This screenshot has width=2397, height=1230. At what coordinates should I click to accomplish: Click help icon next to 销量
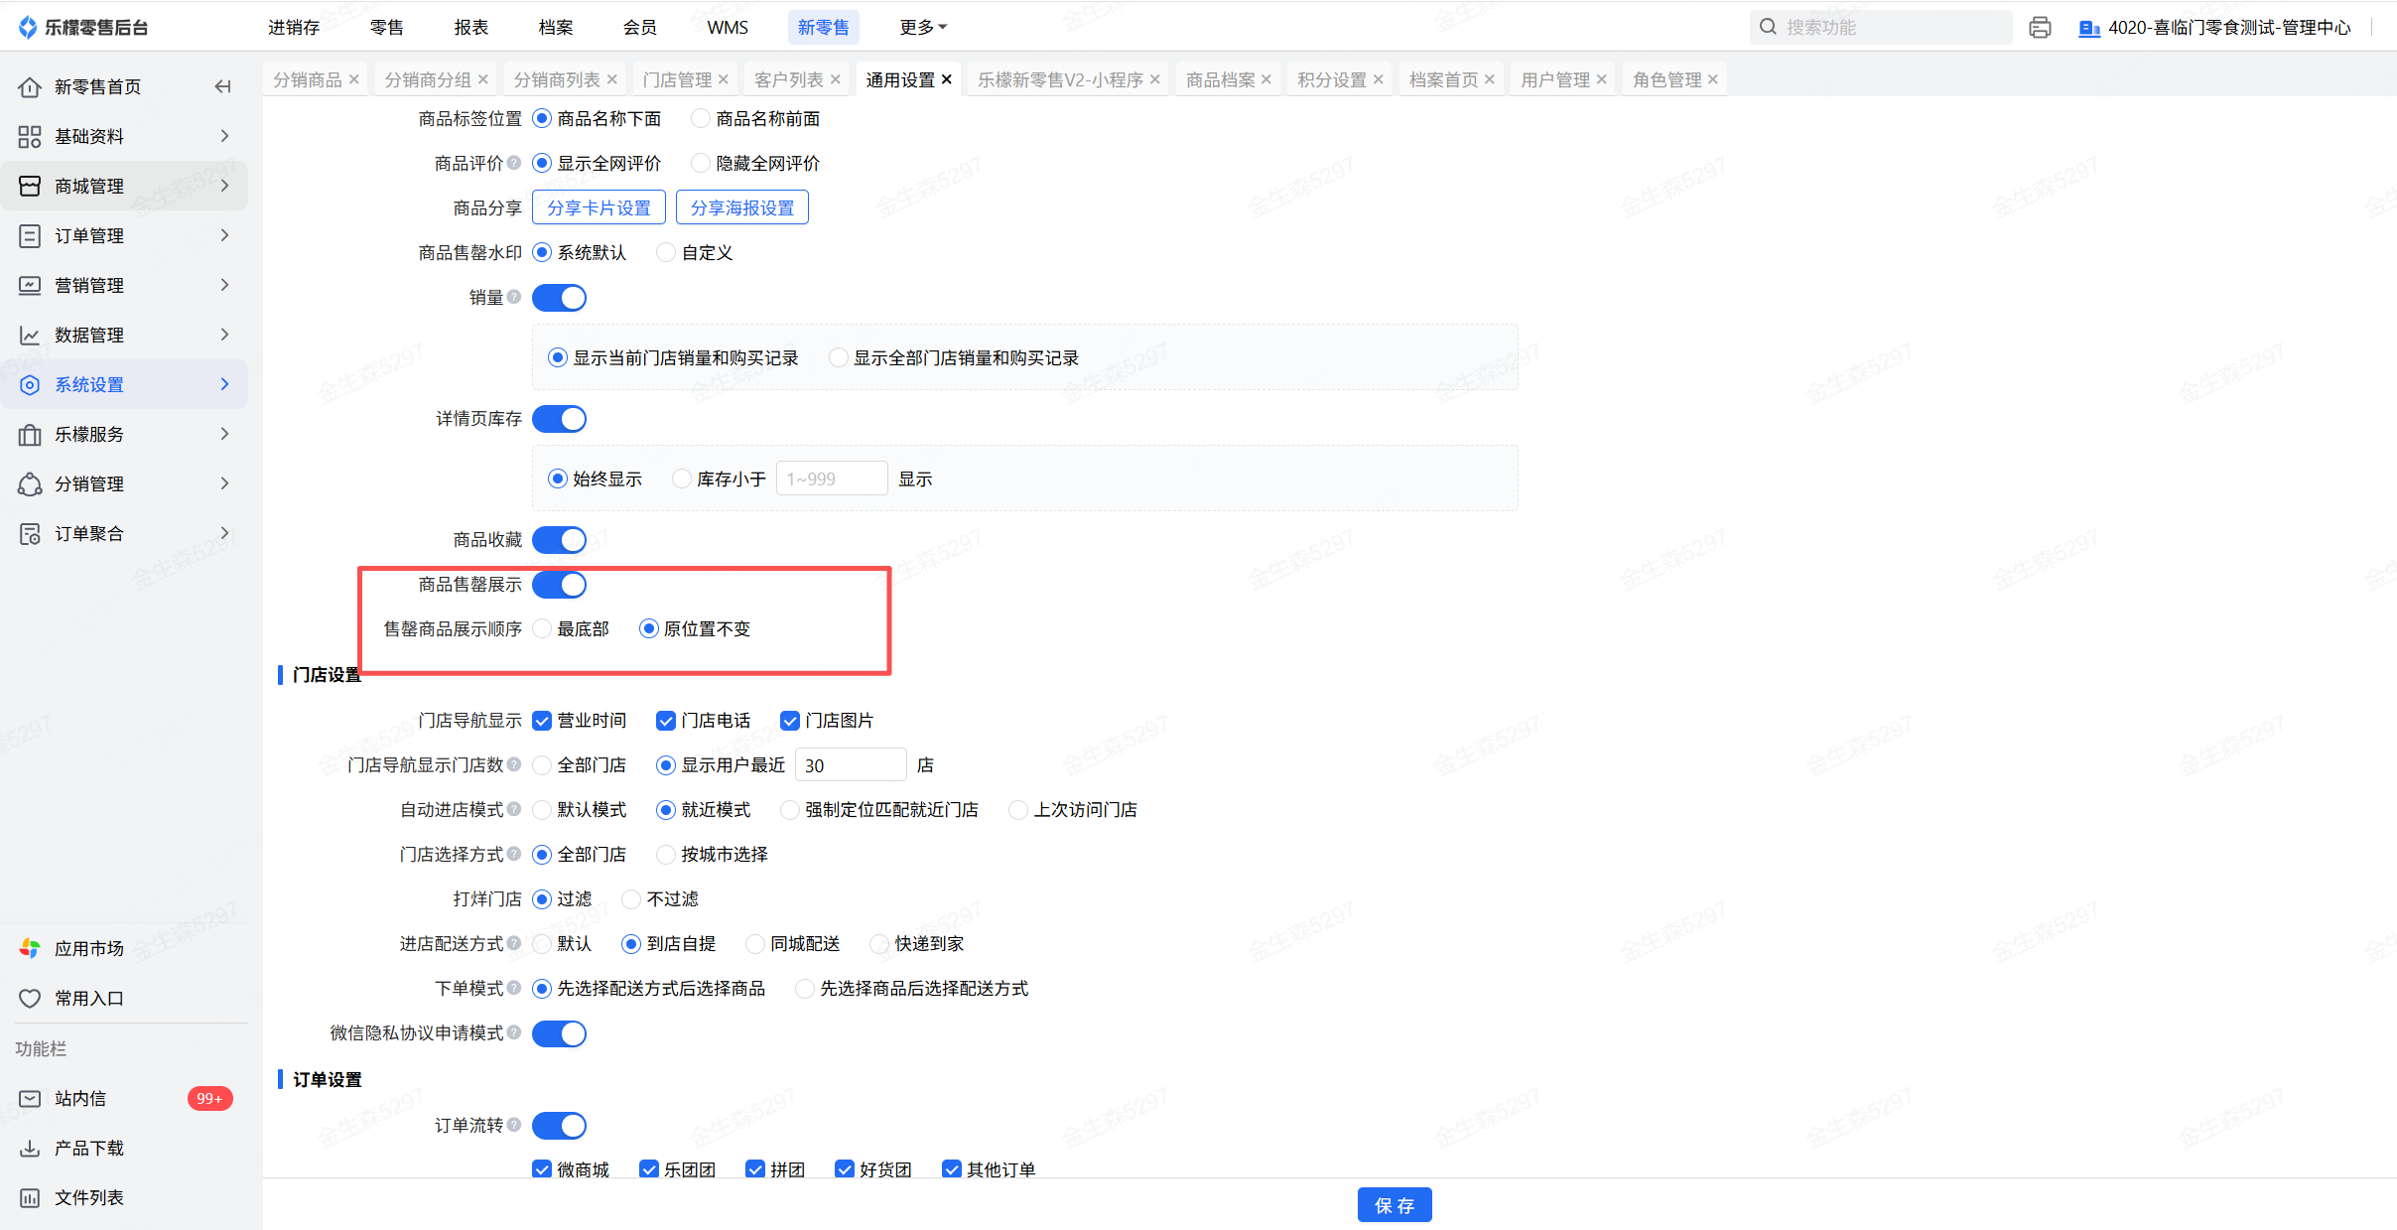[x=514, y=297]
